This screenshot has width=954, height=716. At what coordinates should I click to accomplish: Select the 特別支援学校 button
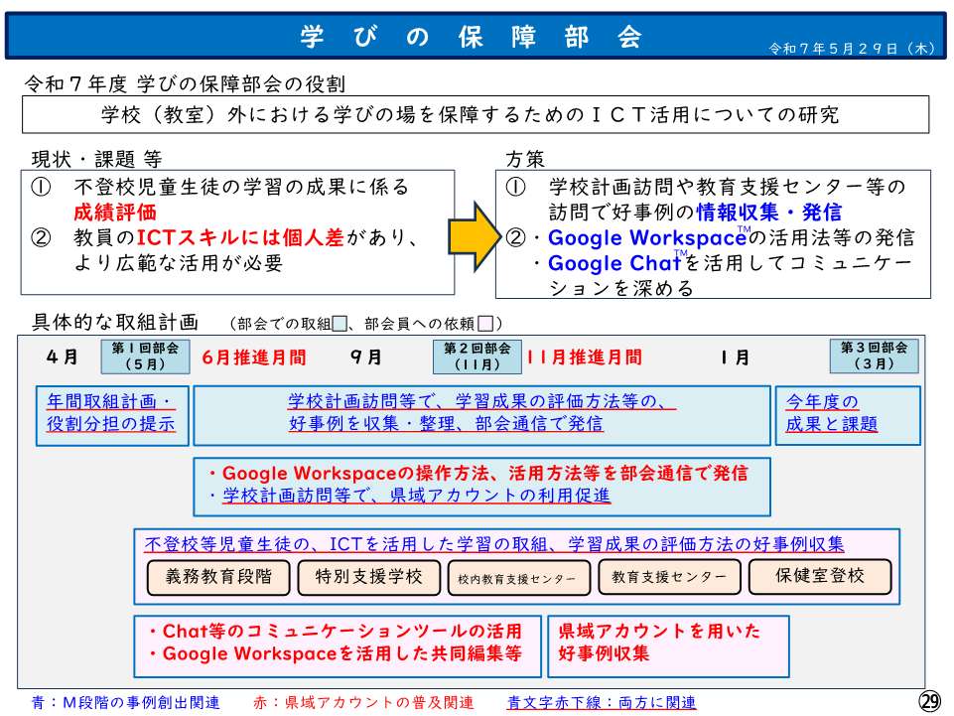tap(368, 577)
